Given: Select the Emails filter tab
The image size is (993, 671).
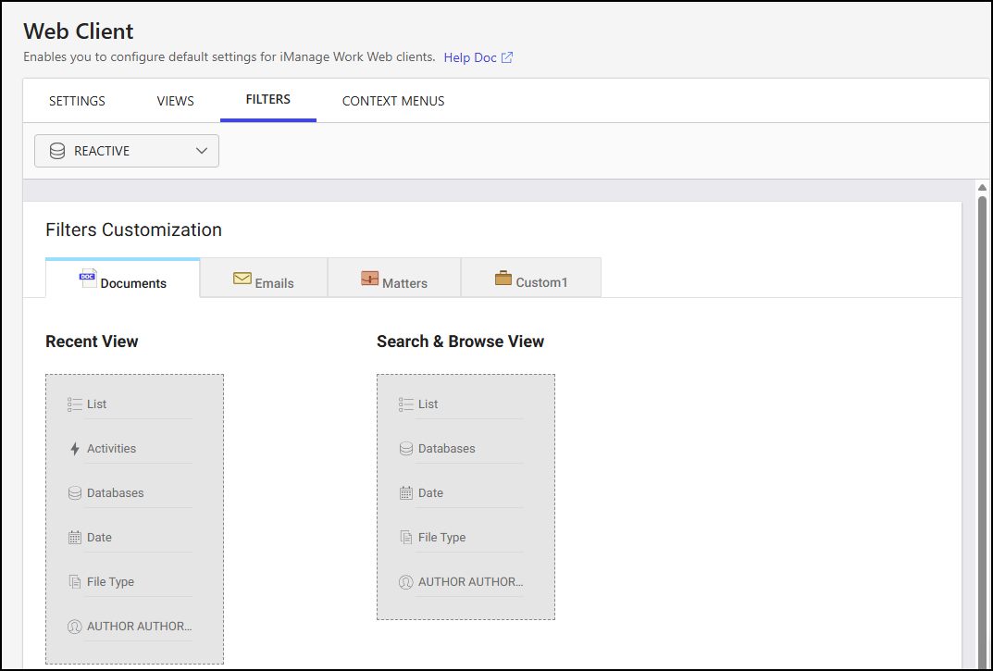Looking at the screenshot, I should pyautogui.click(x=264, y=279).
